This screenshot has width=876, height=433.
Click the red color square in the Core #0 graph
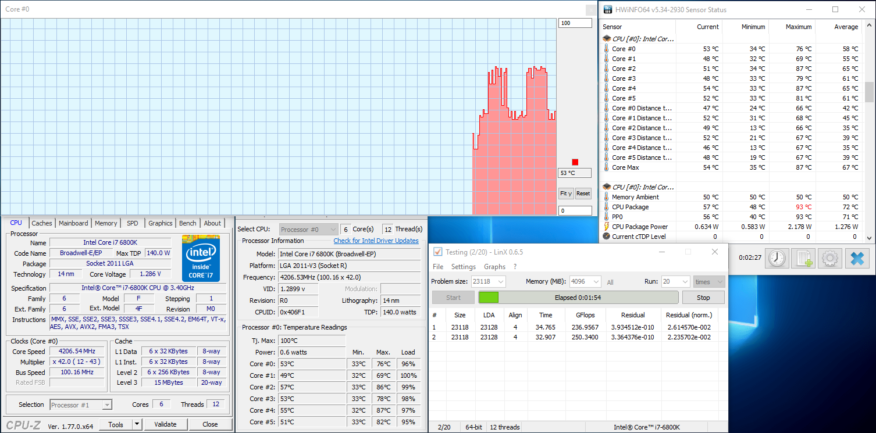(x=575, y=162)
